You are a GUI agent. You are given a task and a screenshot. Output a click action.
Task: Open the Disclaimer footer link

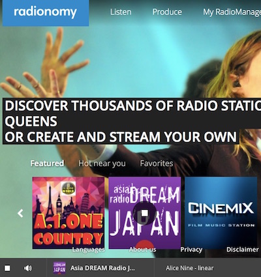tap(243, 250)
